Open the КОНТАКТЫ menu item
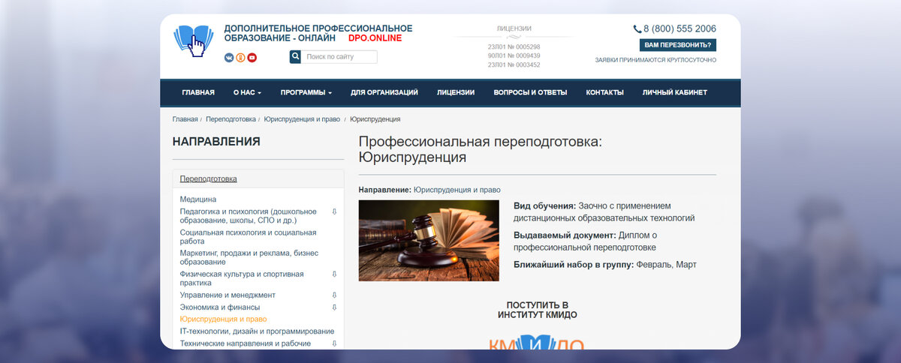 (604, 93)
